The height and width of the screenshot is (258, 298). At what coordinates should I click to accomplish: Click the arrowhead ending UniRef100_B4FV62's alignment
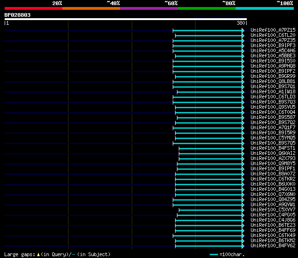point(243,246)
